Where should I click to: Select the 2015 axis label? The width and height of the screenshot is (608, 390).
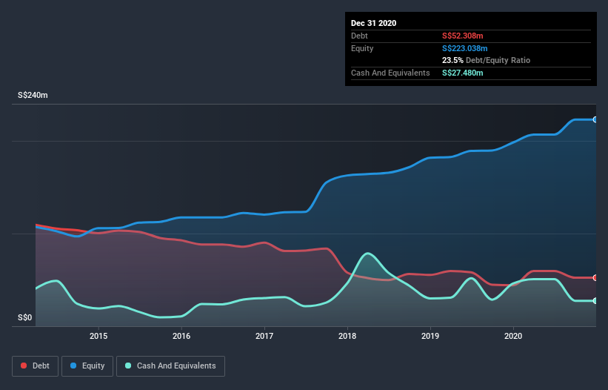point(98,336)
